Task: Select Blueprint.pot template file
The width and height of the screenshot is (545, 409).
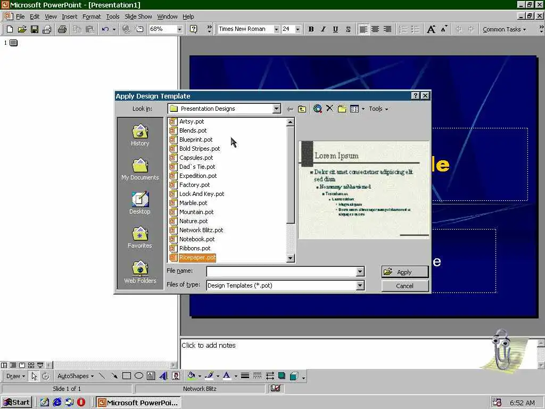Action: [196, 140]
